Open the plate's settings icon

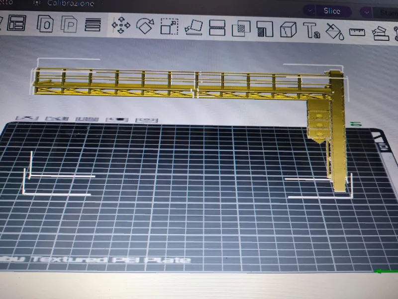[x=147, y=120]
